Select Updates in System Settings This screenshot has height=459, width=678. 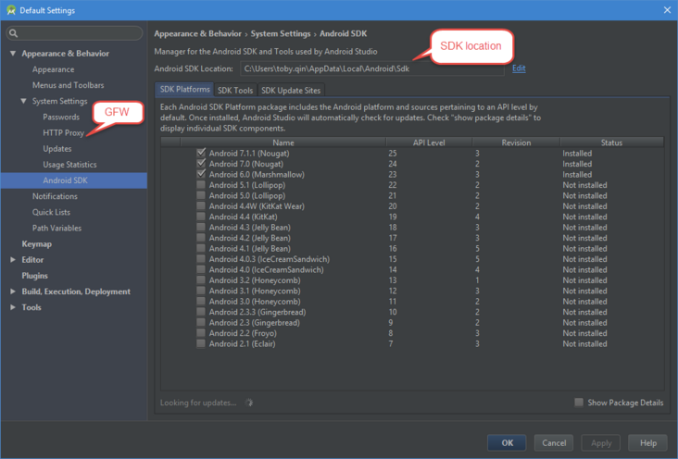pos(57,149)
